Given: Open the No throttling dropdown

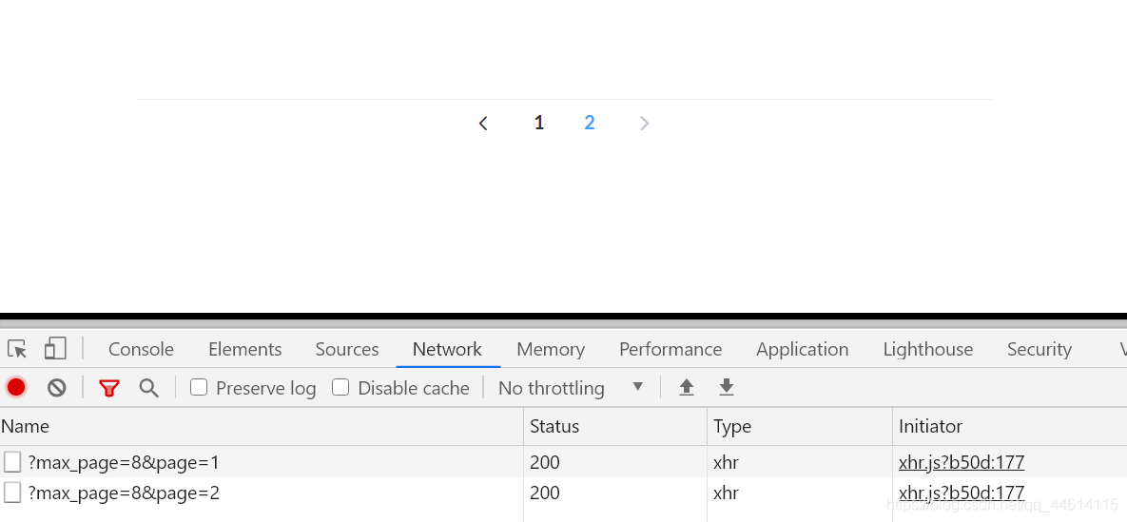Looking at the screenshot, I should pyautogui.click(x=571, y=388).
